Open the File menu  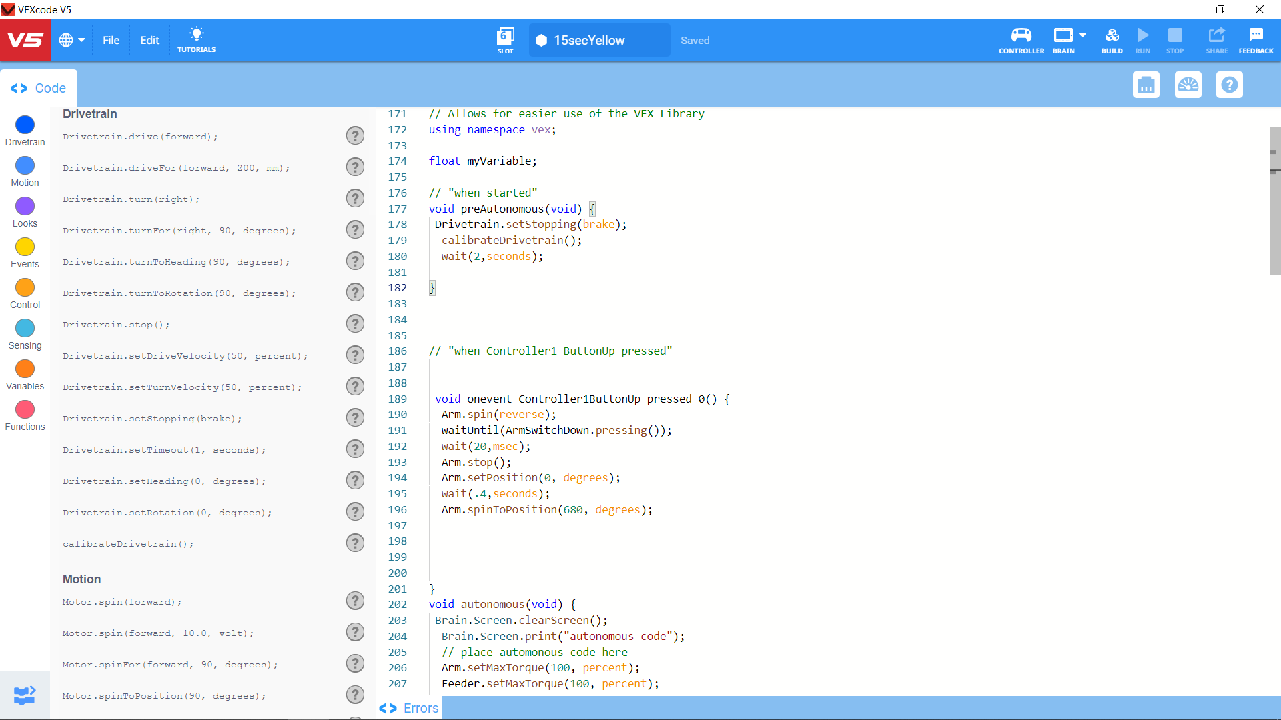tap(111, 40)
